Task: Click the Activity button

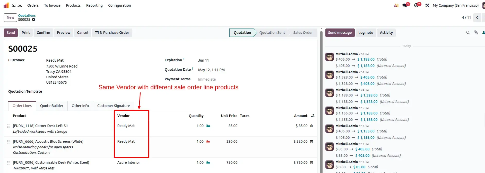Action: point(386,33)
